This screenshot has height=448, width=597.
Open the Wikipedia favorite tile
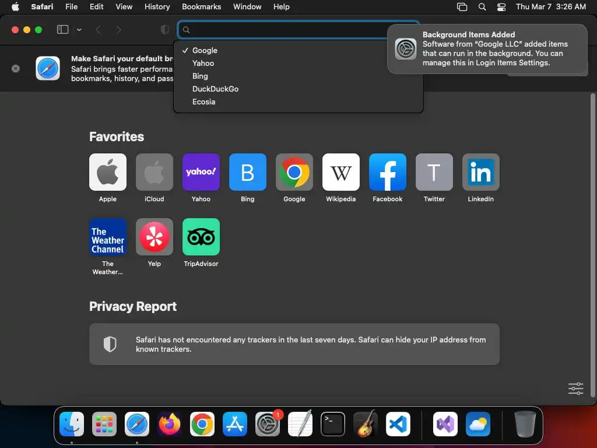pos(340,172)
